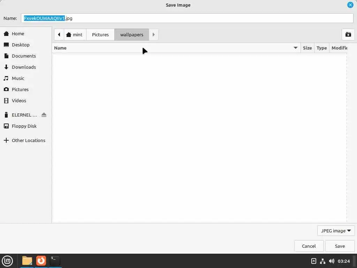
Task: Eject the ELERNEL drive
Action: 44,115
